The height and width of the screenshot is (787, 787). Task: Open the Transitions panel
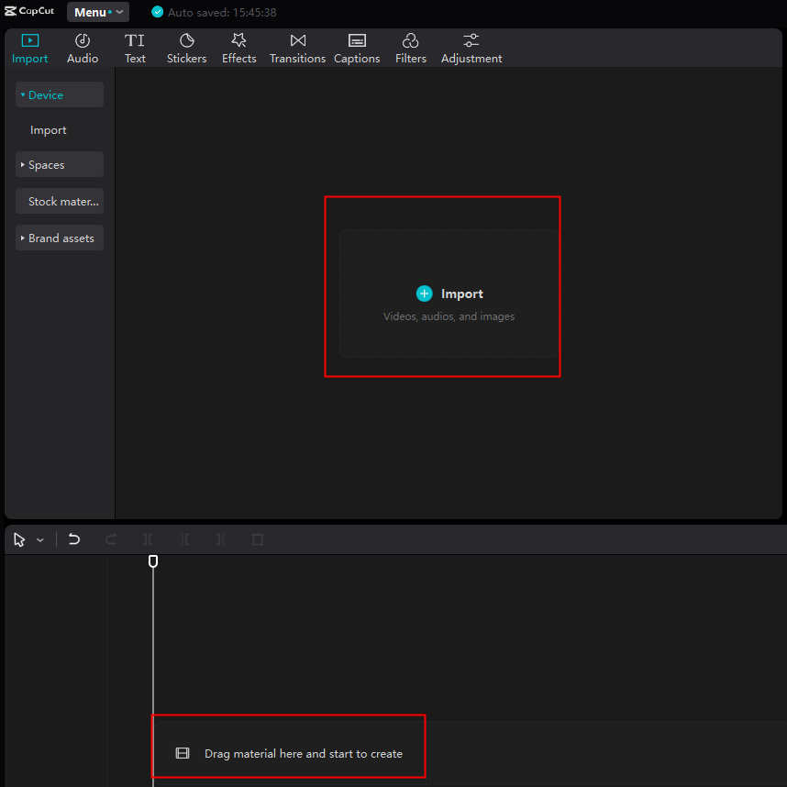click(297, 47)
